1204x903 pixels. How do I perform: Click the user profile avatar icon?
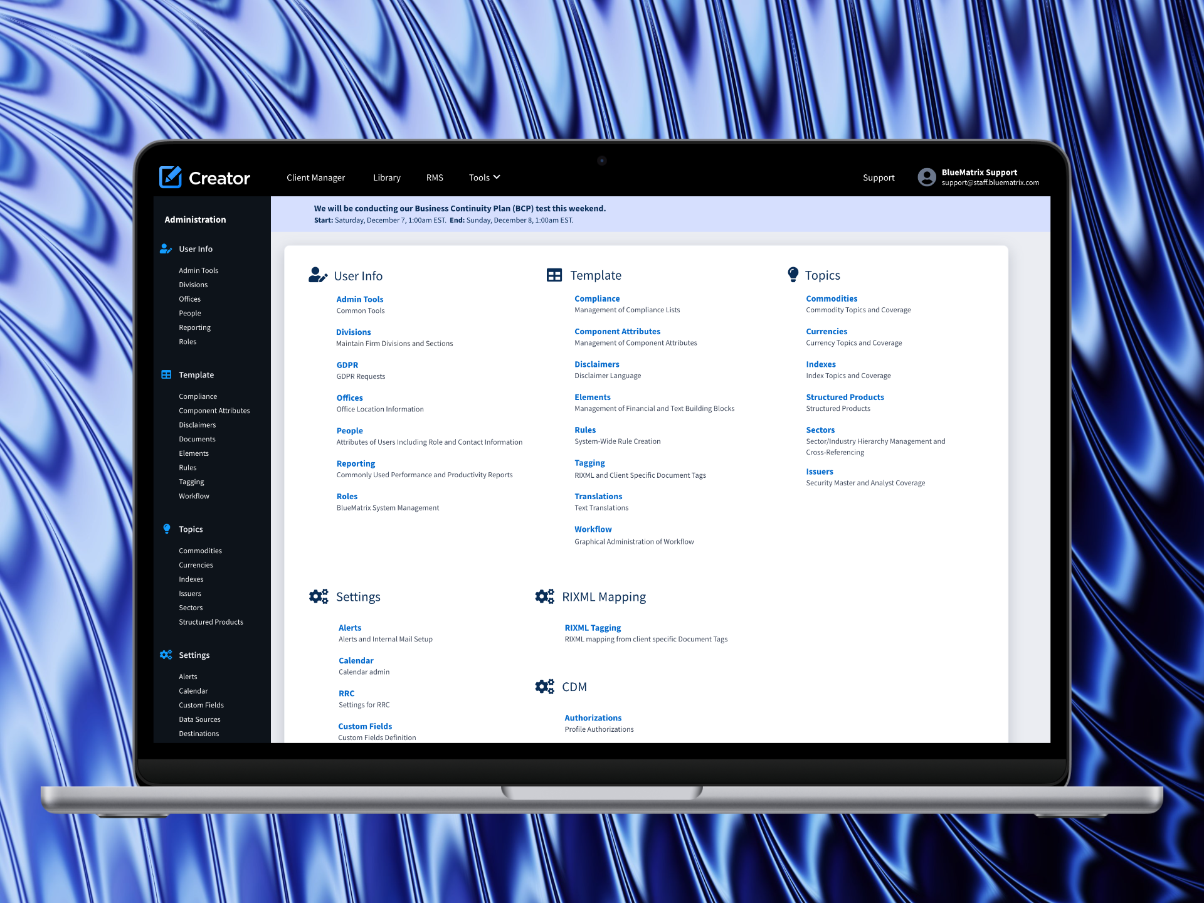(x=926, y=177)
